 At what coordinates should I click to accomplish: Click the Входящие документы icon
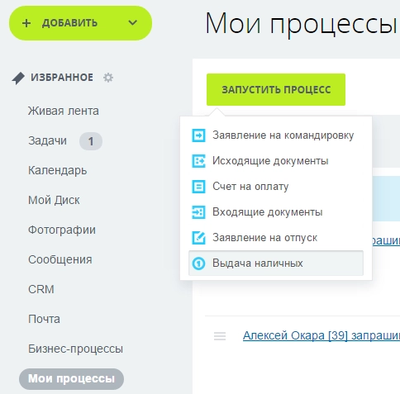point(198,212)
